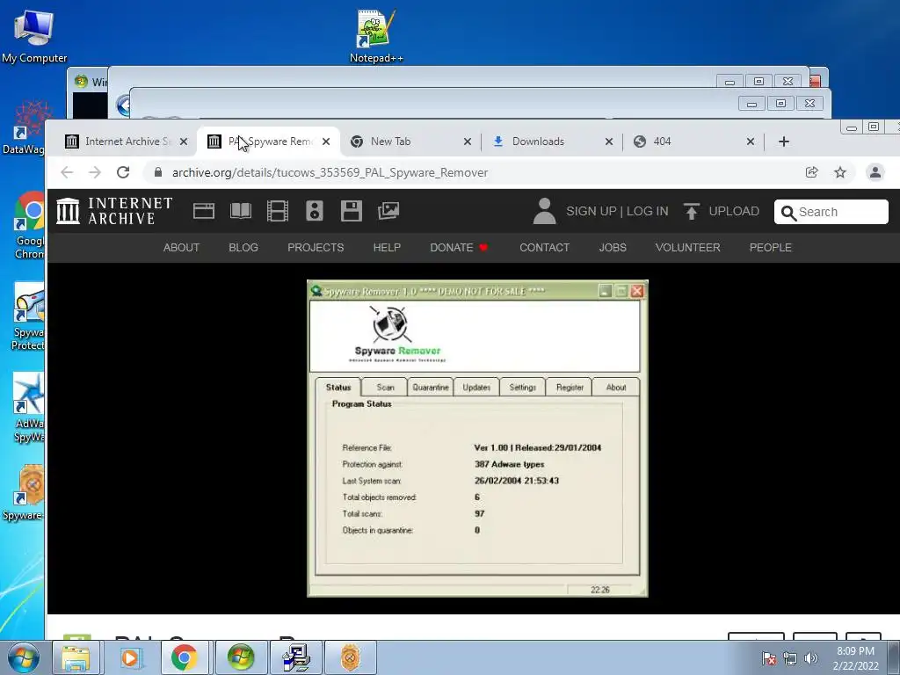Open the Google Chrome desktop shortcut
Image resolution: width=900 pixels, height=675 pixels.
(x=29, y=225)
